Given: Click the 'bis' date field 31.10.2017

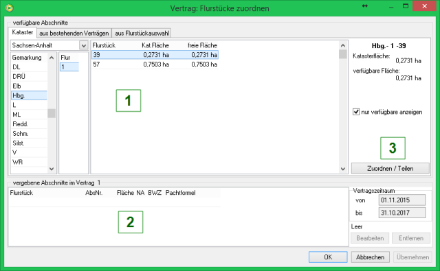Looking at the screenshot, I should (x=401, y=213).
